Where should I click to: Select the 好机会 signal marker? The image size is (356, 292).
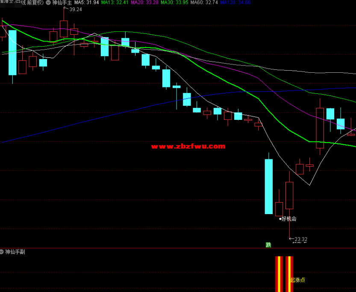288,219
